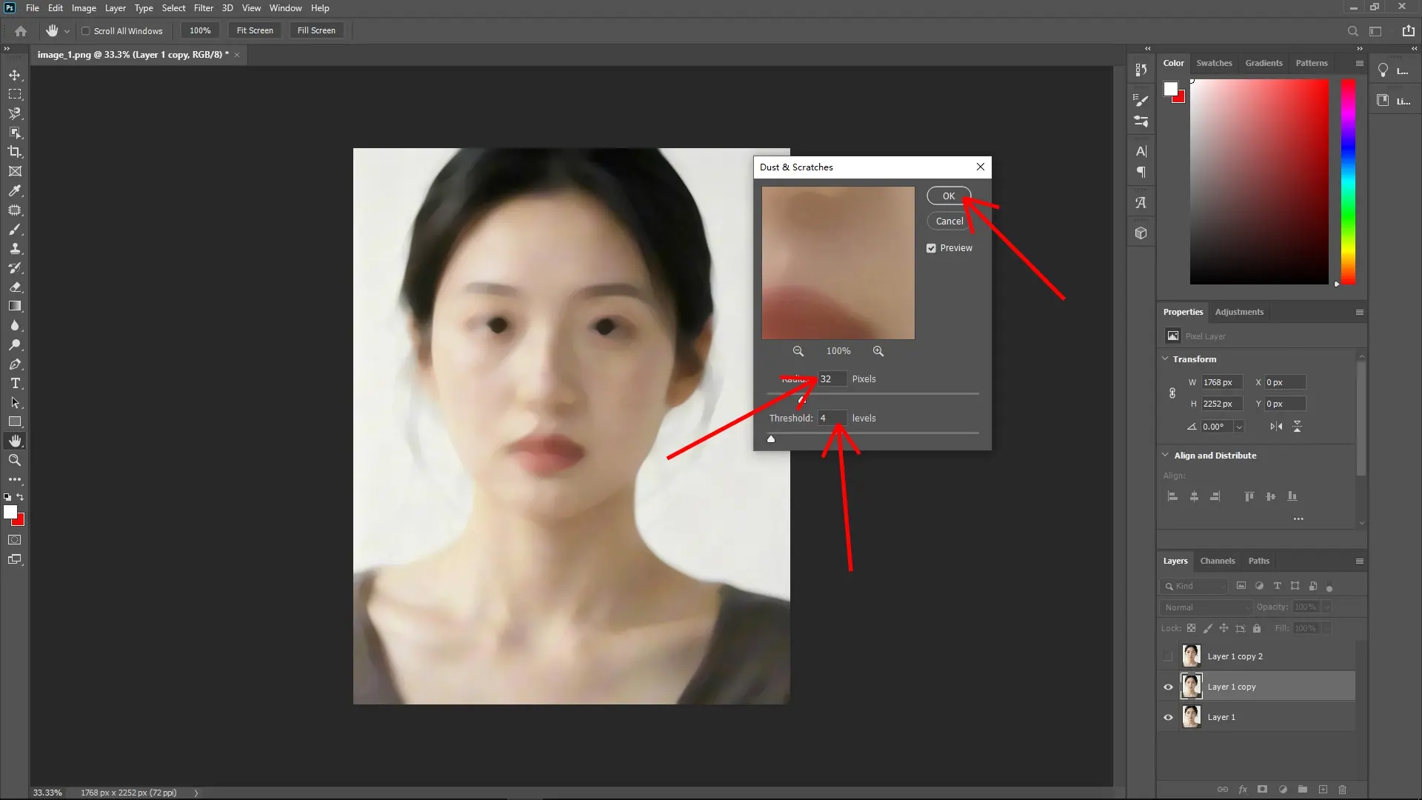Open the Filter menu
Screen dimensions: 1422x800
tap(204, 7)
